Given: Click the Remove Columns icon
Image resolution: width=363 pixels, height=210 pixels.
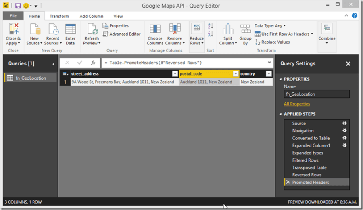Looking at the screenshot, I should pyautogui.click(x=175, y=29).
